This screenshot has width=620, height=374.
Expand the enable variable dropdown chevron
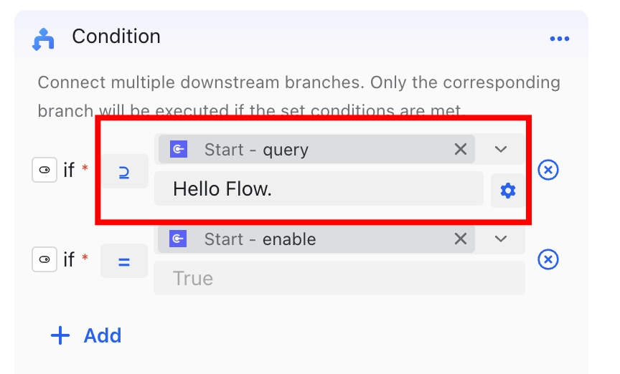tap(501, 239)
